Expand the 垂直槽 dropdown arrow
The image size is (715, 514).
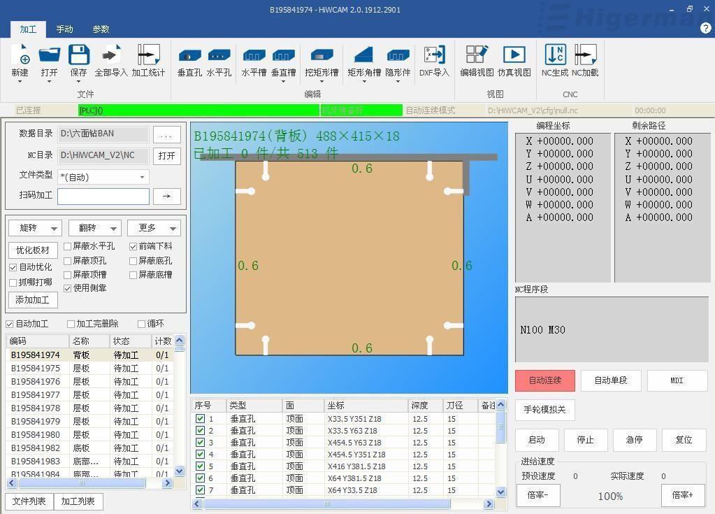click(284, 82)
